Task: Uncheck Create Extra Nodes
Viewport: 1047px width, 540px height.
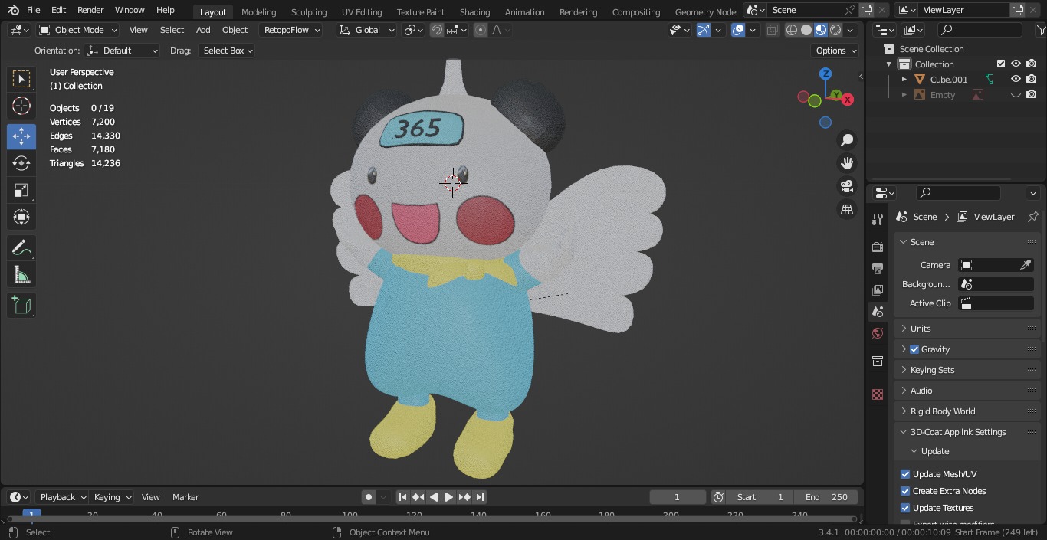Action: [905, 491]
